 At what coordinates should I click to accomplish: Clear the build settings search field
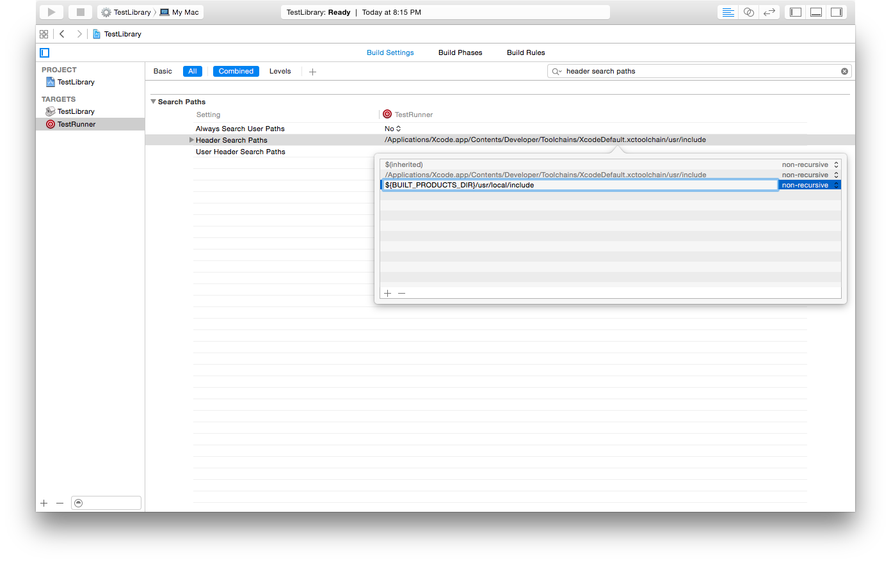click(844, 71)
